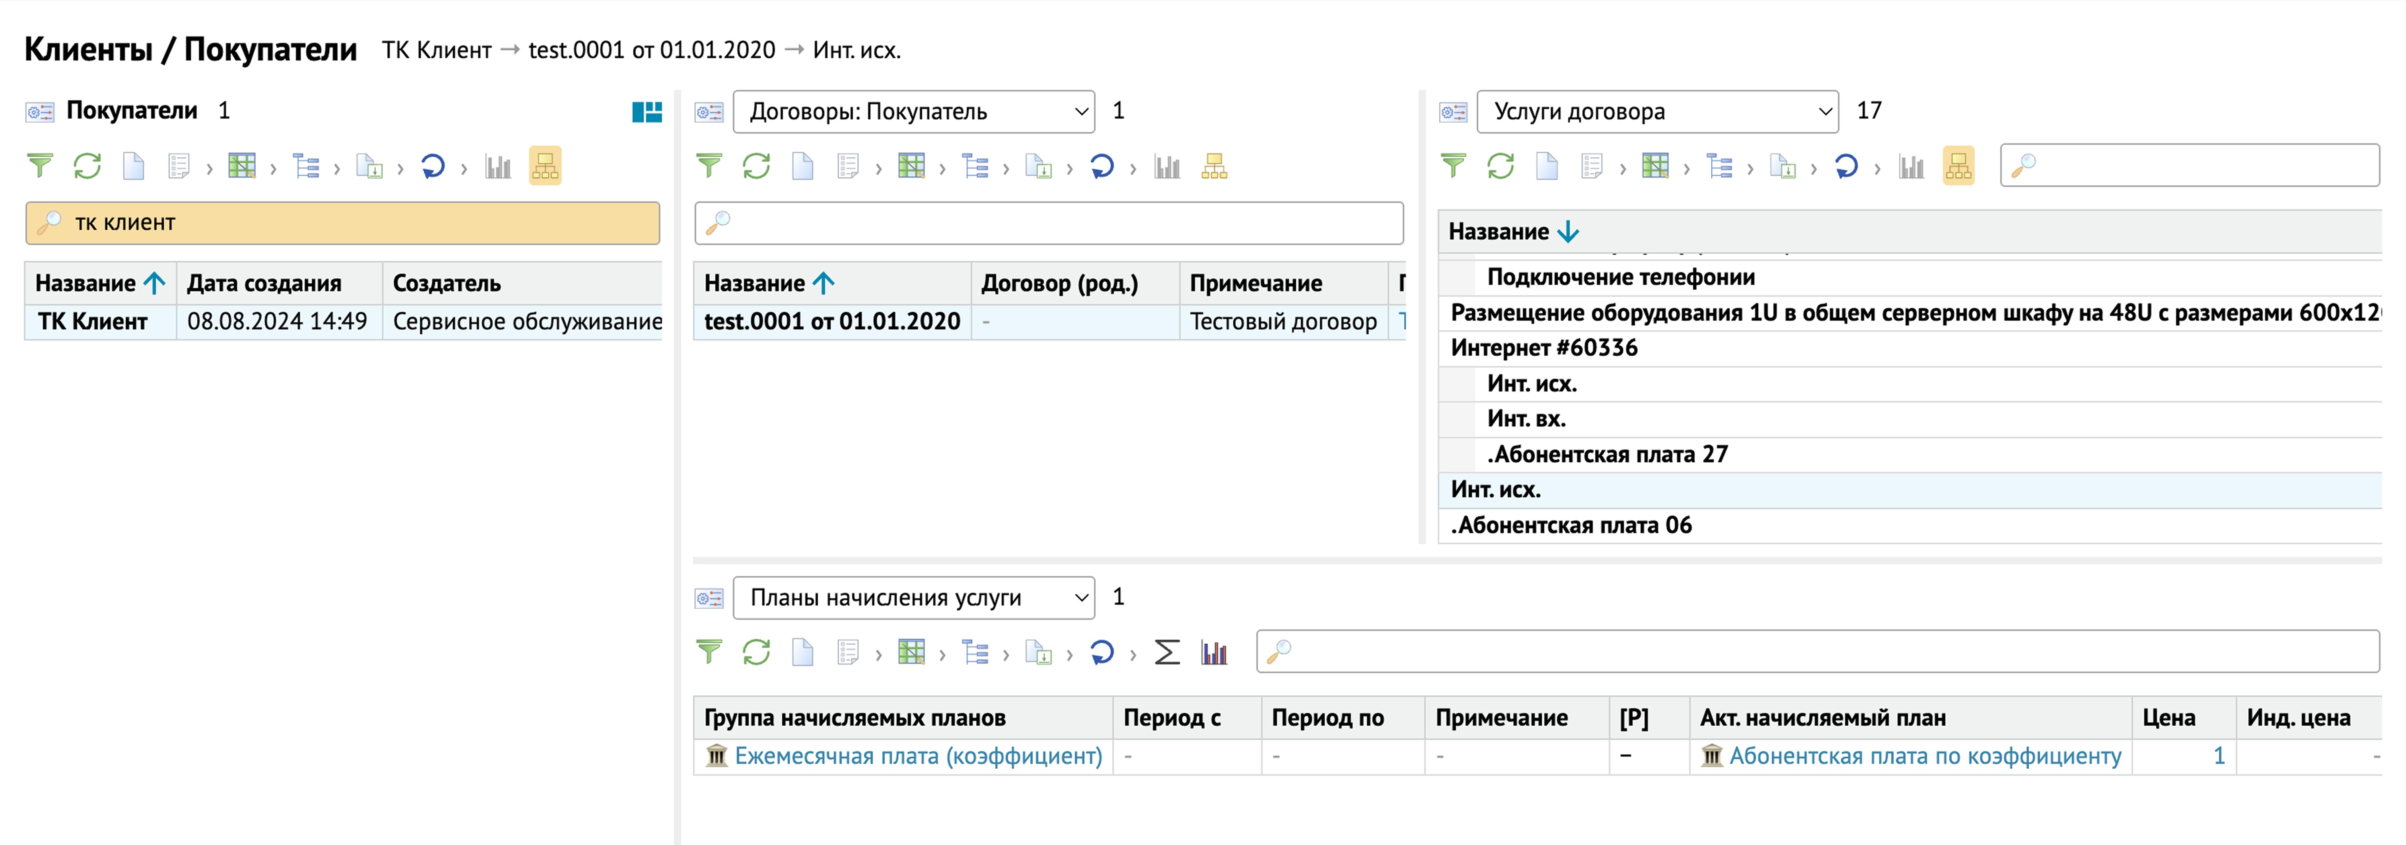Open the table grid icon in Покупатели toolbar

click(x=242, y=166)
